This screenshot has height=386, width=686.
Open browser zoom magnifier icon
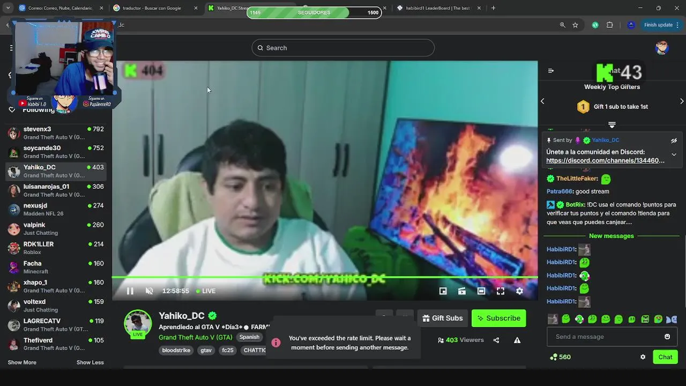click(562, 25)
